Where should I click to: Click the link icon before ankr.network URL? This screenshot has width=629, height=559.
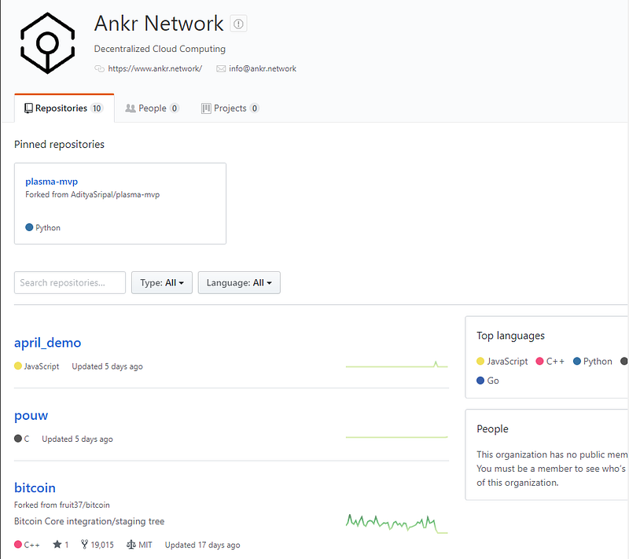(x=99, y=68)
